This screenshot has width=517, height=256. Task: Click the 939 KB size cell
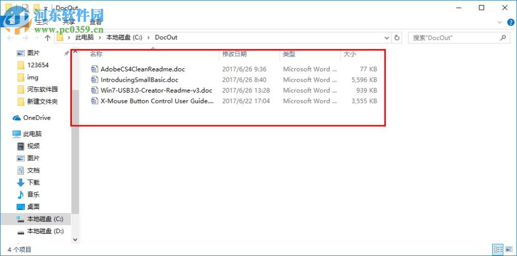367,90
